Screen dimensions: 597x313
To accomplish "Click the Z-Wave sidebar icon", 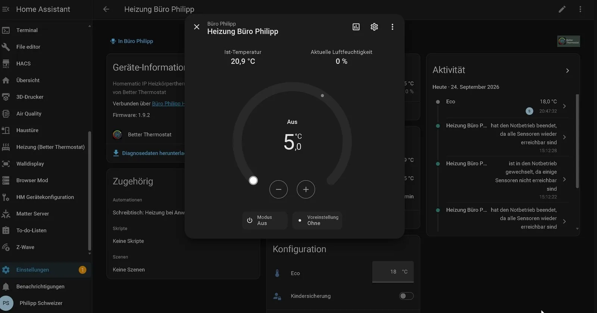I will (x=6, y=247).
